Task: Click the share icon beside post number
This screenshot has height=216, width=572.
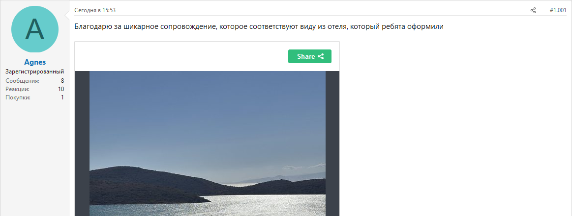Action: tap(533, 10)
